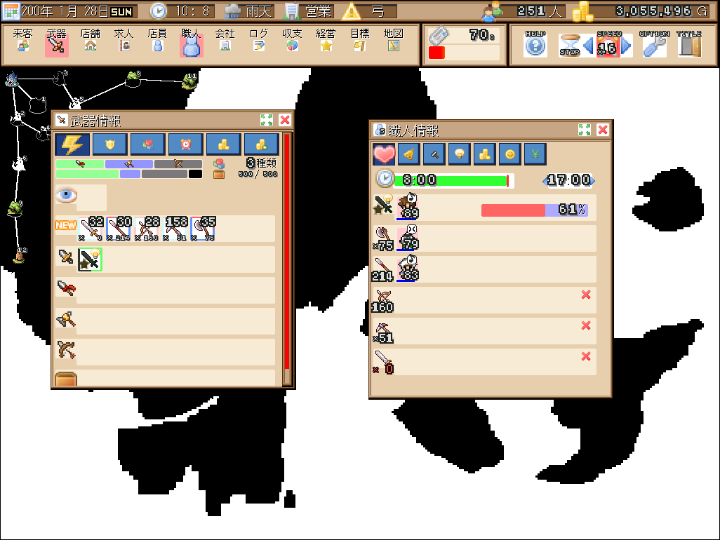Select materials cube tab in weapon info
This screenshot has height=540, width=720.
pos(148,145)
